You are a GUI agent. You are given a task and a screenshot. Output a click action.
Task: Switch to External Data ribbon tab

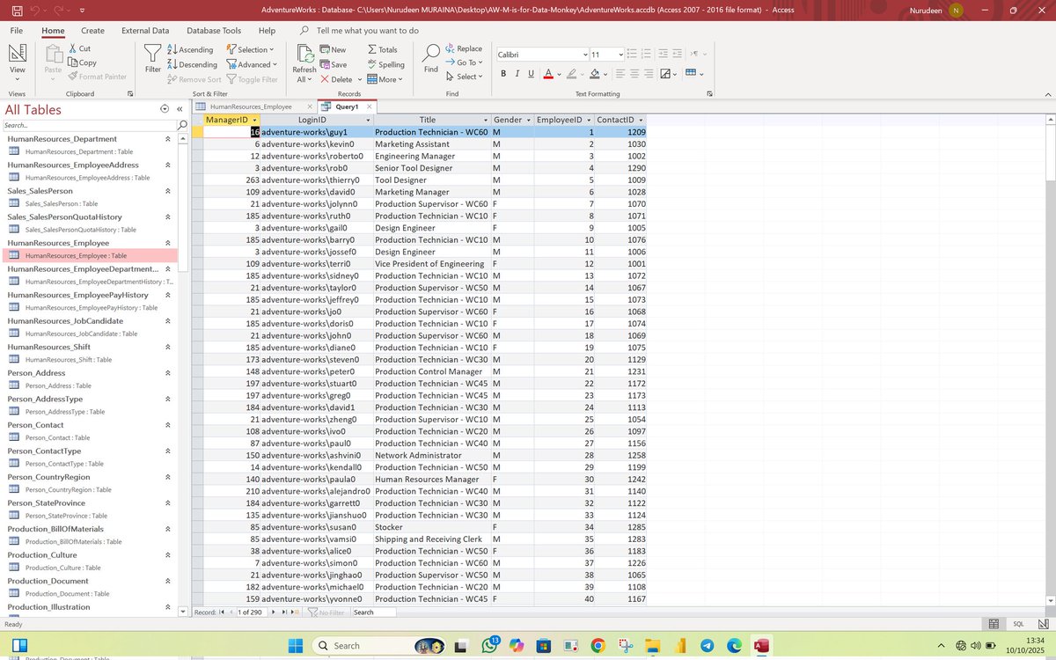[x=145, y=30]
